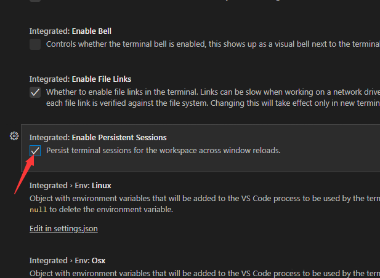This screenshot has height=278, width=380.
Task: Toggle the partially visible checkbox at top
Action: (35, 1)
